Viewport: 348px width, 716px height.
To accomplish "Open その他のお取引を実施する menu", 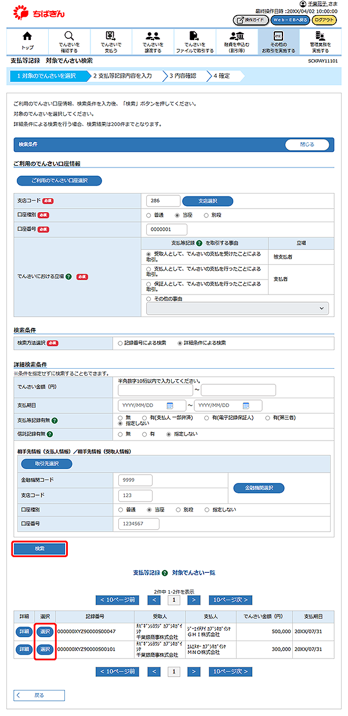I will (278, 41).
